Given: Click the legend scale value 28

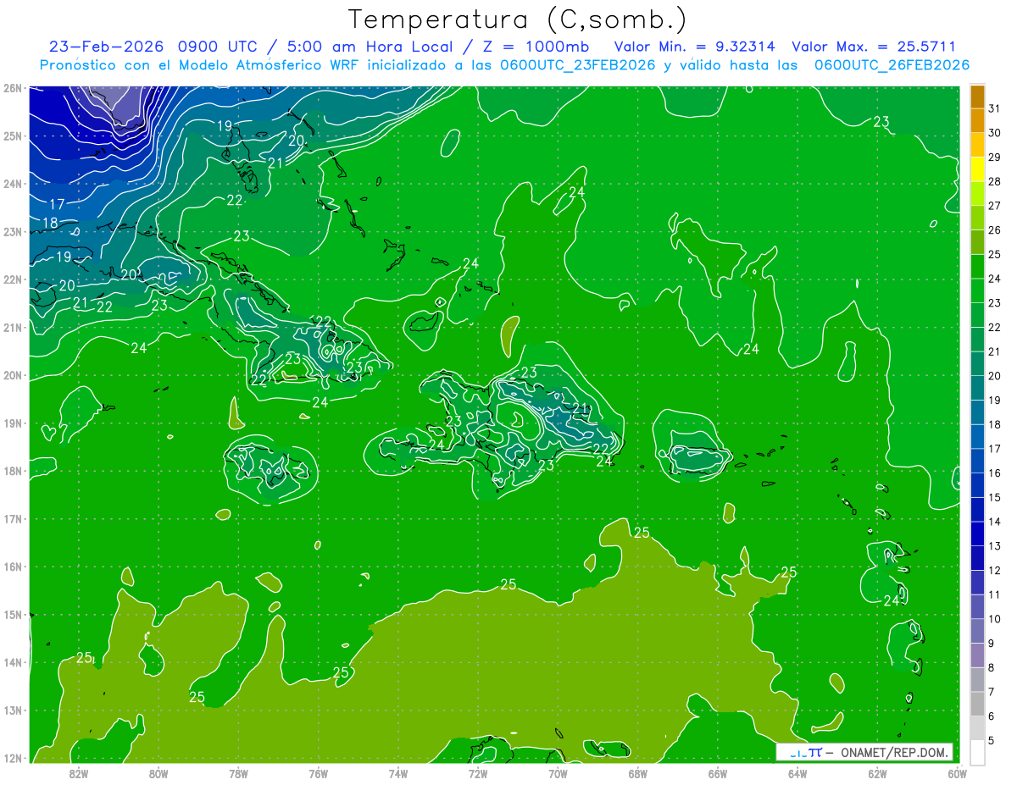Looking at the screenshot, I should 994,181.
